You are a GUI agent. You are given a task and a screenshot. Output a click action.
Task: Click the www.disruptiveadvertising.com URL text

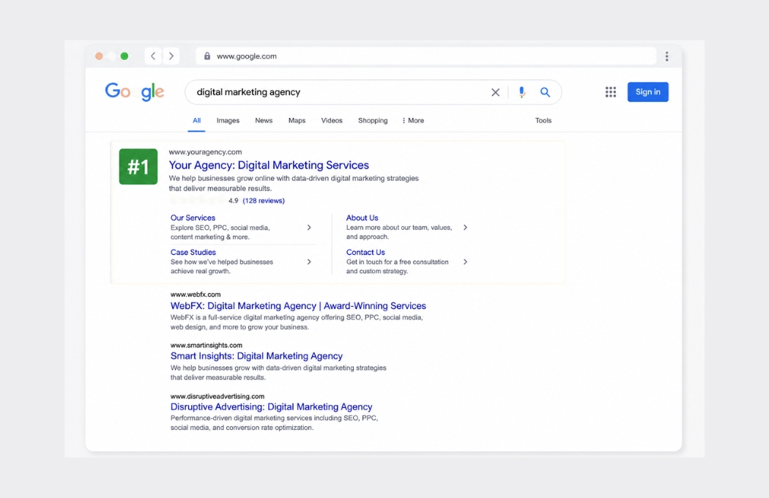(218, 396)
